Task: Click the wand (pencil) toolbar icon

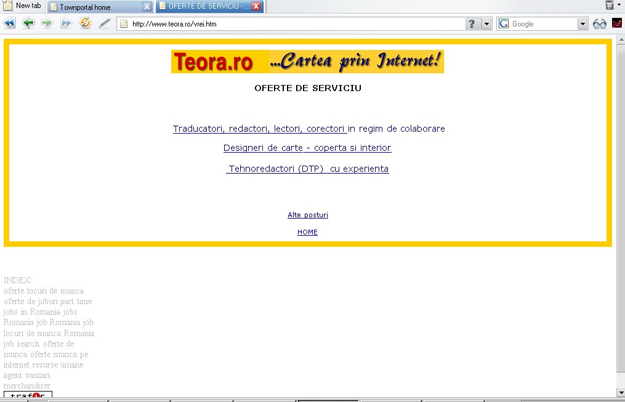Action: click(x=105, y=23)
